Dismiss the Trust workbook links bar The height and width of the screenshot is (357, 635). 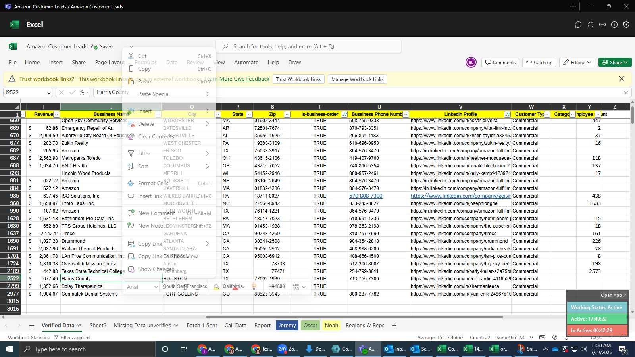coord(622,79)
